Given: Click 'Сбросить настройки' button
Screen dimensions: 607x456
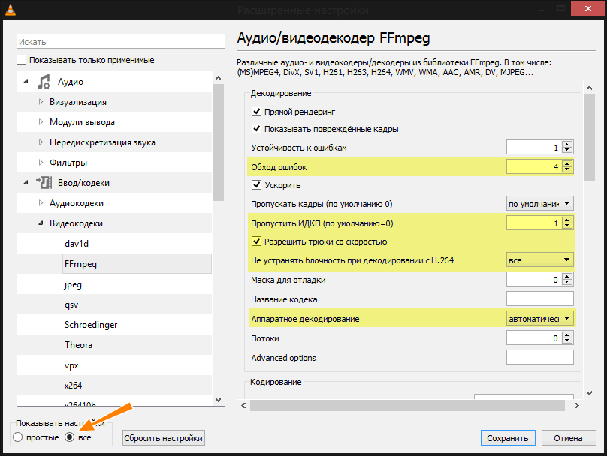Looking at the screenshot, I should pos(163,438).
